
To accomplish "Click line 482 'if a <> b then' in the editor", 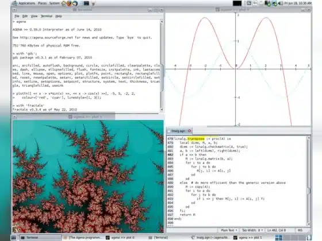I will (193, 155).
